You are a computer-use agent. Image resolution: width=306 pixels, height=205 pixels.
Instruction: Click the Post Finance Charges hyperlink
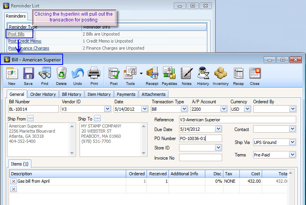29,48
